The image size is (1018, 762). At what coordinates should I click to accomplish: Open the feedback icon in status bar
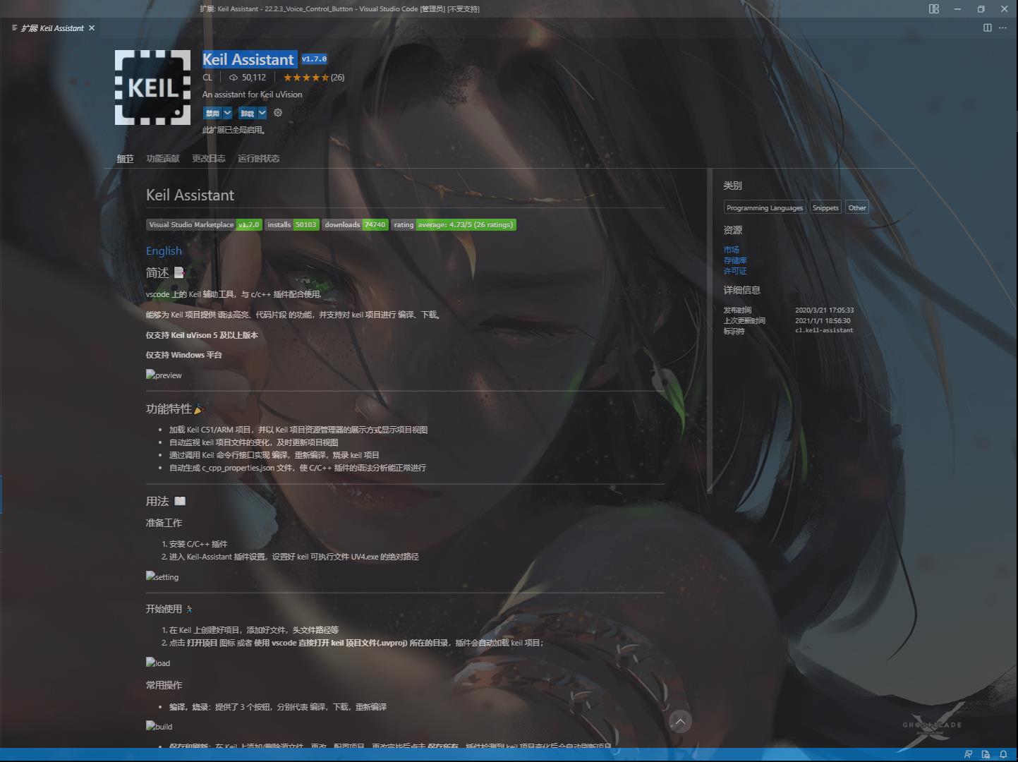pyautogui.click(x=968, y=754)
